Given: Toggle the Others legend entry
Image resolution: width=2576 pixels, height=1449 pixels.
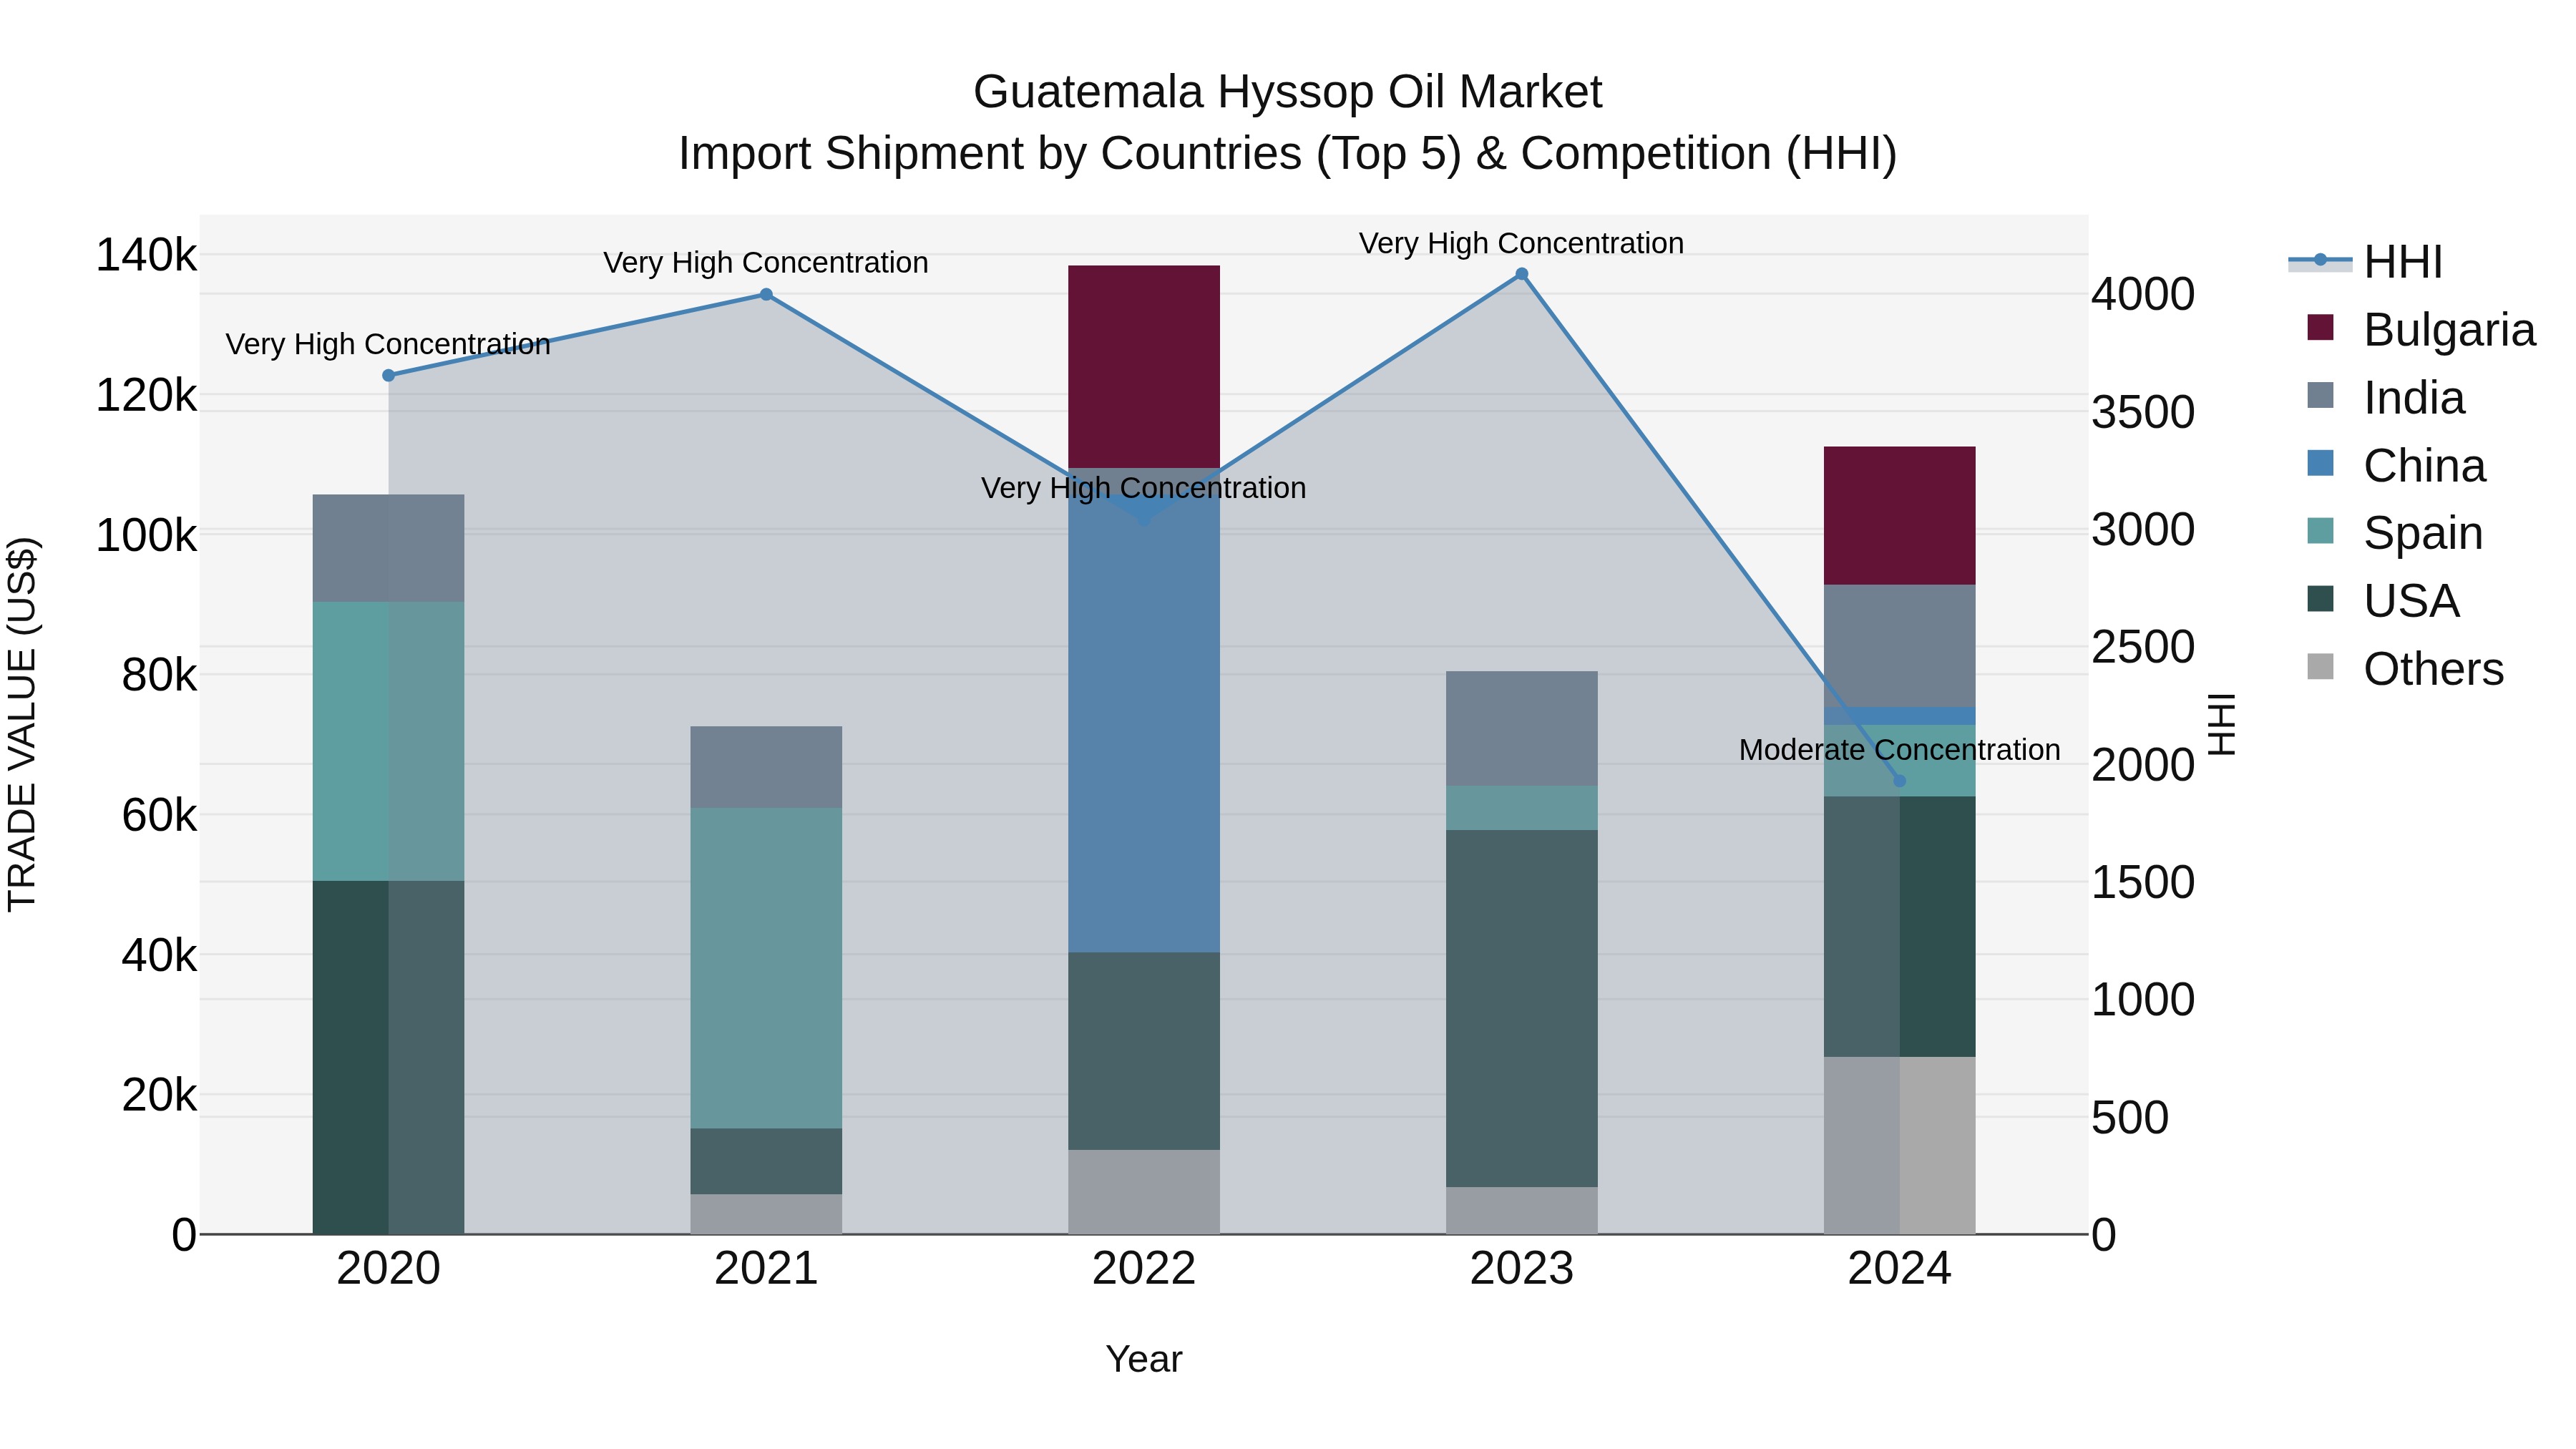Looking at the screenshot, I should click(2405, 668).
